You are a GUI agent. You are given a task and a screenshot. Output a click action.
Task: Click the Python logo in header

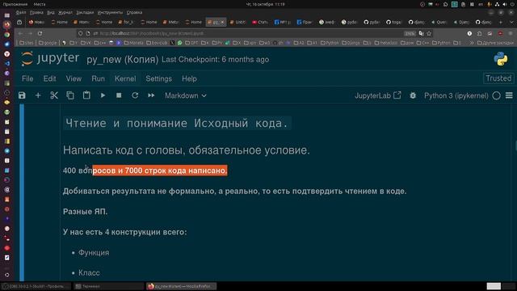coord(501,59)
